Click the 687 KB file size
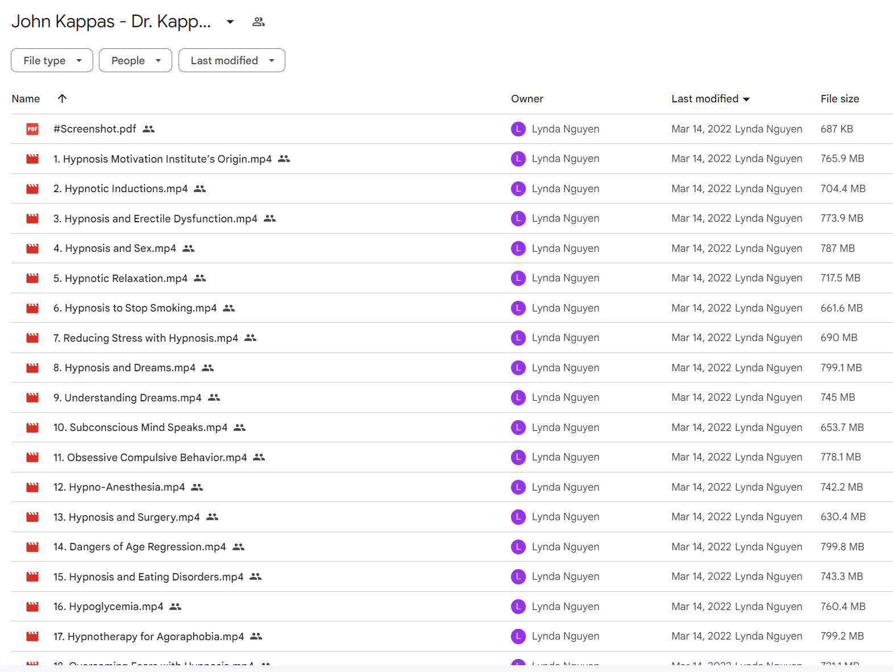Screen dimensions: 893x672 coord(837,129)
